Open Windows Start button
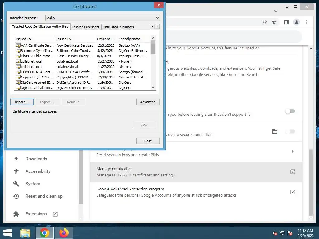 point(7,233)
